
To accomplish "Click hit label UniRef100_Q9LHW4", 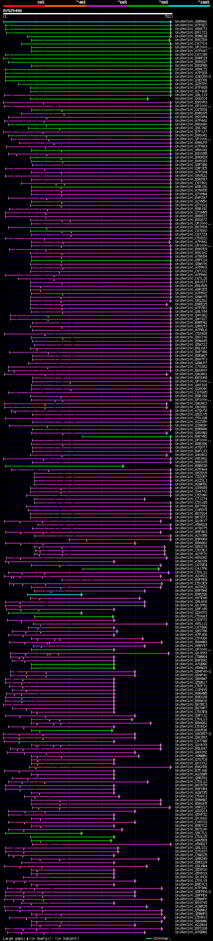I will pos(191,866).
